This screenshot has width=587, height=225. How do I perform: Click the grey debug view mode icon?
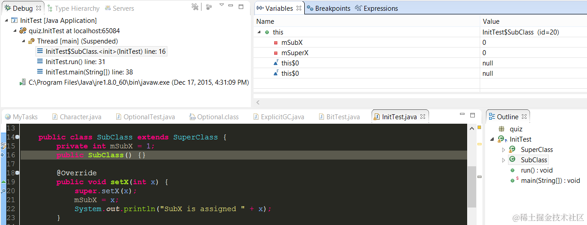coord(209,7)
